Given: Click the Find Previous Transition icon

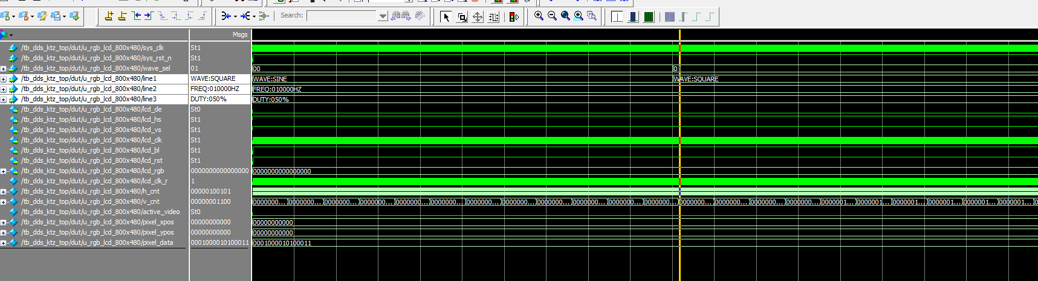Looking at the screenshot, I should 137,16.
